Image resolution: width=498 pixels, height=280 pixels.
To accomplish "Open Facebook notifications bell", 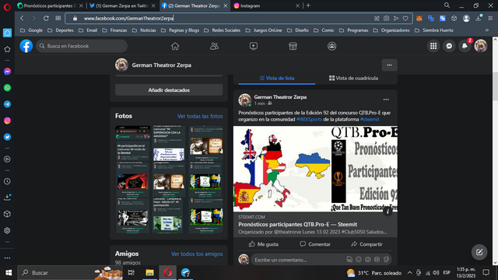I will [465, 47].
